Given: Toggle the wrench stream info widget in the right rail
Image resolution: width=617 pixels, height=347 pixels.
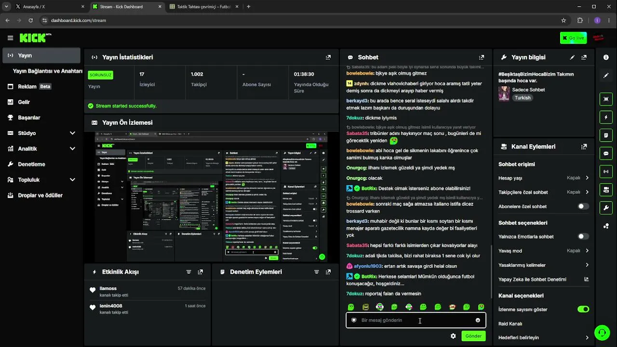Looking at the screenshot, I should [x=606, y=208].
